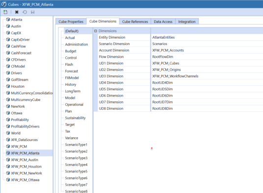Collapse the Dimensions group expander
This screenshot has width=263, height=193.
click(96, 31)
